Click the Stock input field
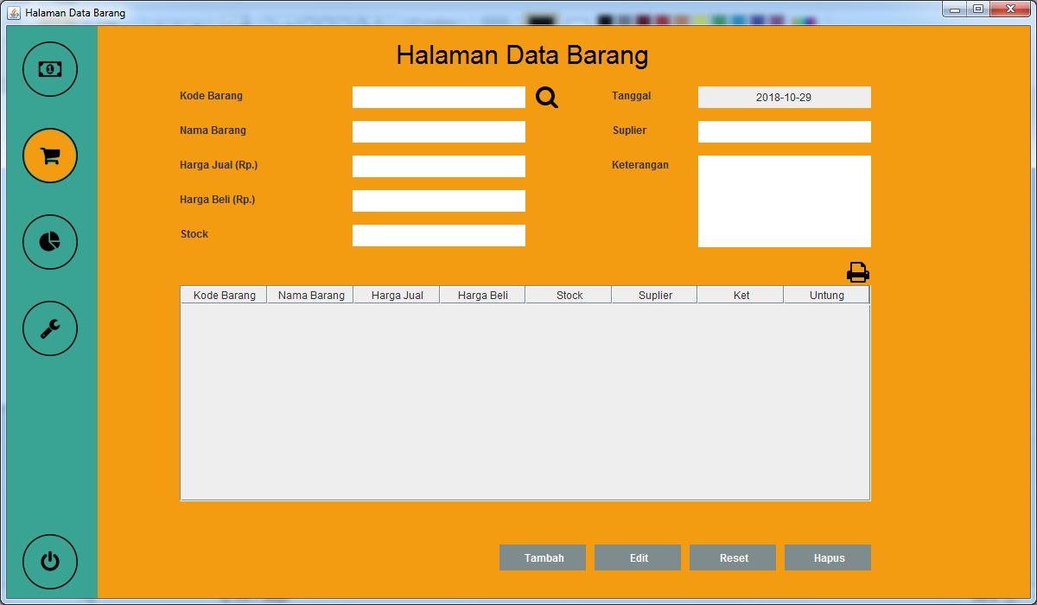The height and width of the screenshot is (605, 1037). [x=438, y=235]
